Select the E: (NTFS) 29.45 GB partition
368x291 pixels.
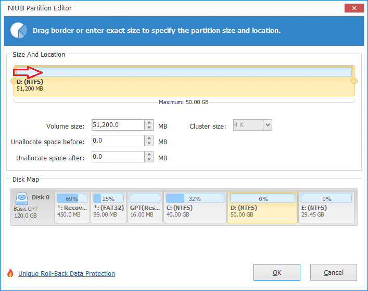[x=326, y=207]
